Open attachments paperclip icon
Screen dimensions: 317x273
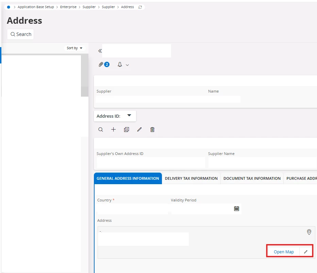pyautogui.click(x=101, y=64)
